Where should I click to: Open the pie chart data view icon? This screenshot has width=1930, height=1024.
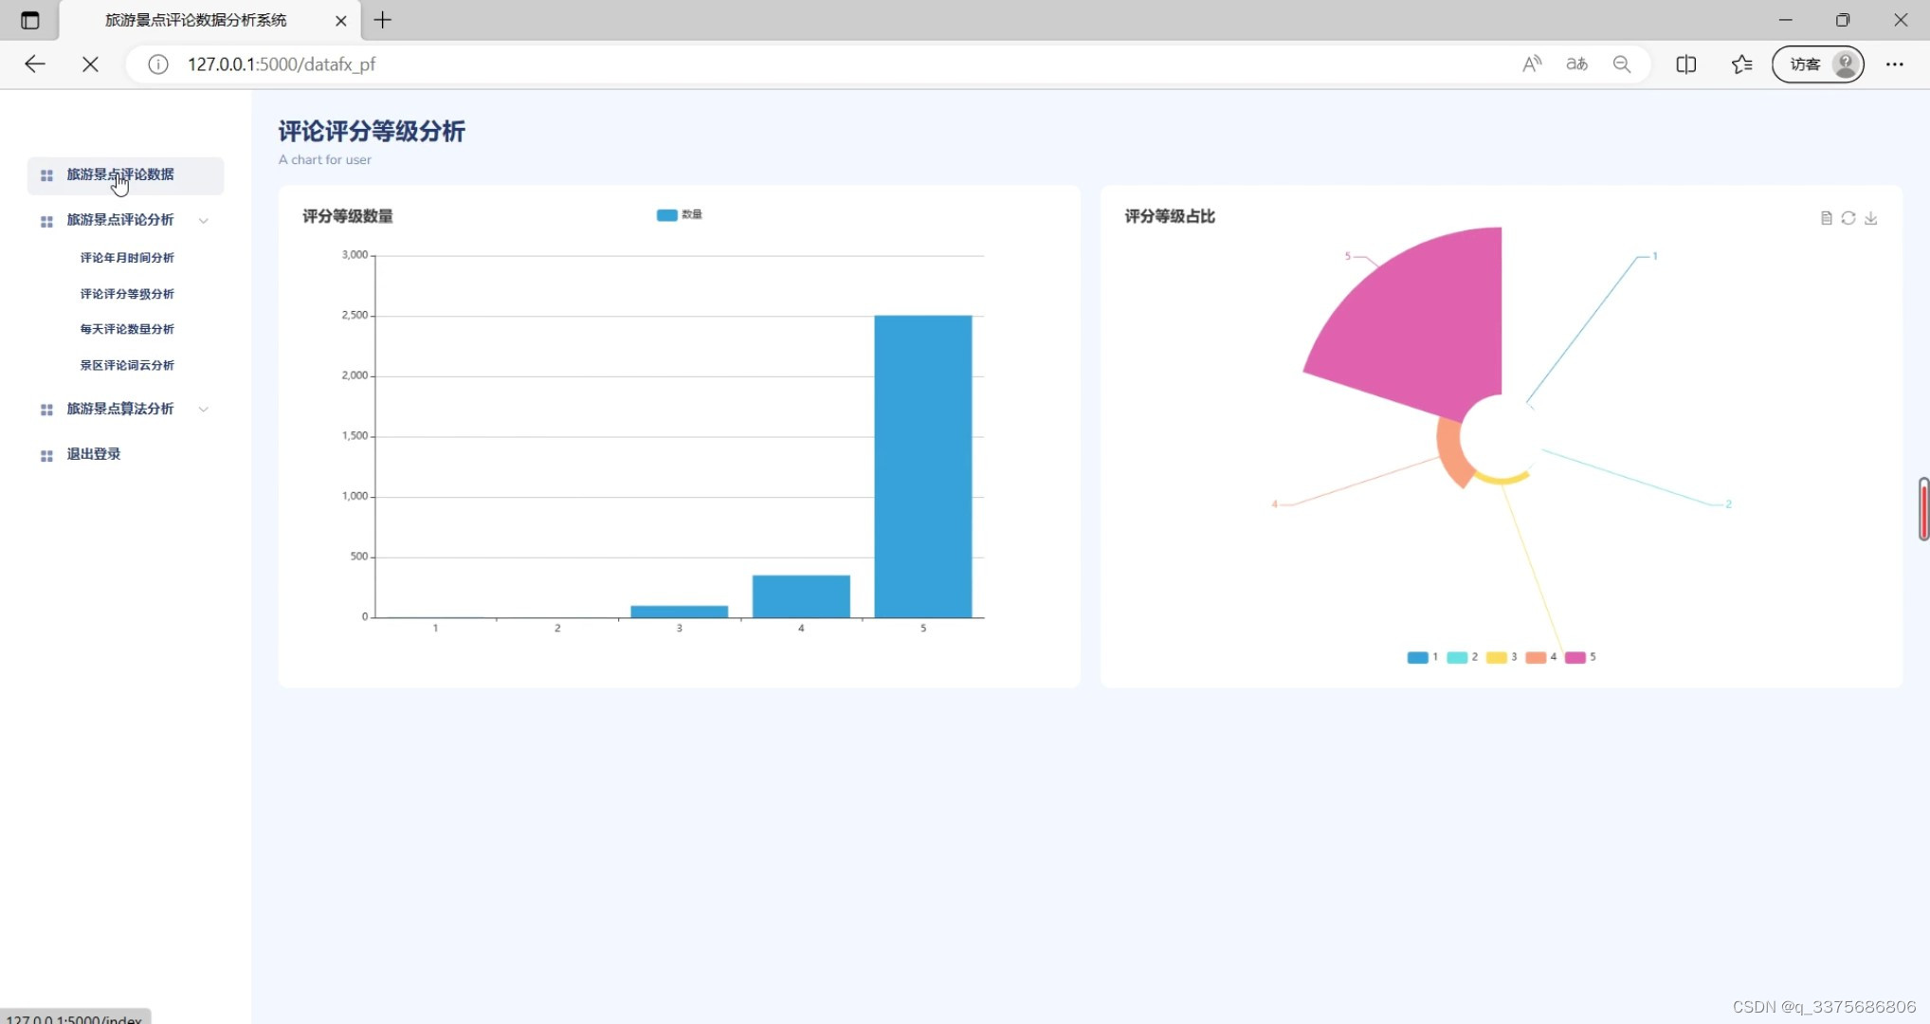pos(1826,218)
